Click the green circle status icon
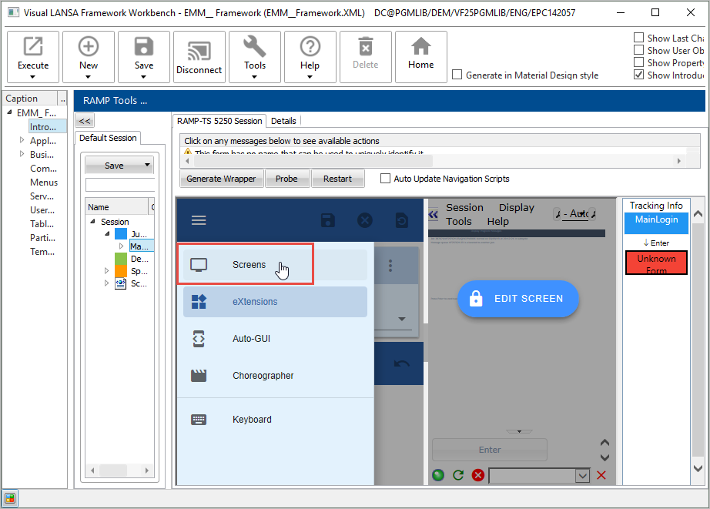This screenshot has width=710, height=509. coord(438,475)
